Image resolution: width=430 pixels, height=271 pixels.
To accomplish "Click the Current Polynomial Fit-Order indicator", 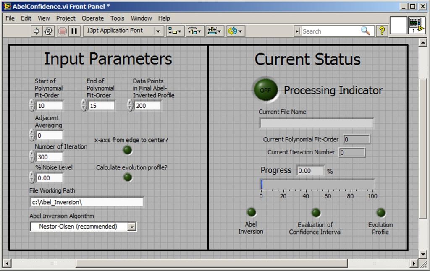I will pos(357,139).
